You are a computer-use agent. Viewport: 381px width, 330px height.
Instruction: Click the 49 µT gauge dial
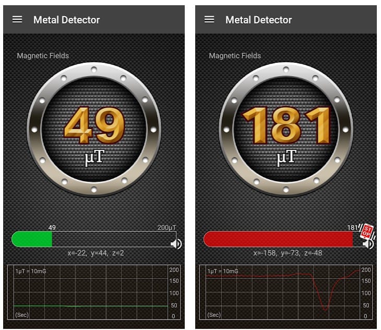[x=94, y=129]
